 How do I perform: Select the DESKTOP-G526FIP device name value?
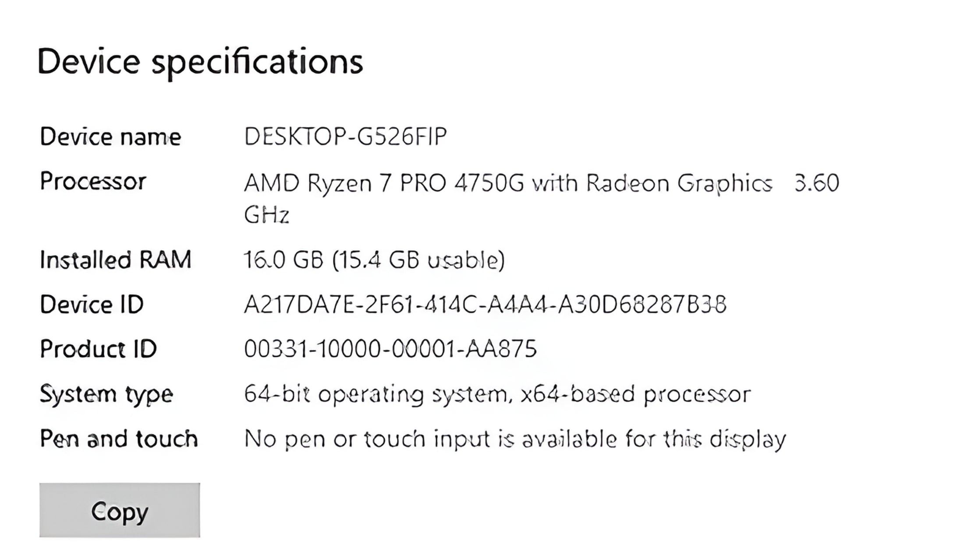(345, 137)
